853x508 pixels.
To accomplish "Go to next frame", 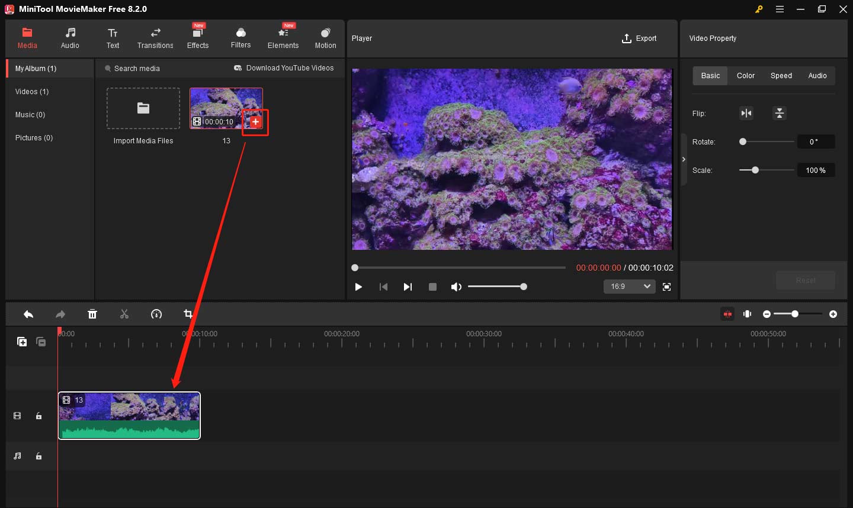I will point(408,287).
